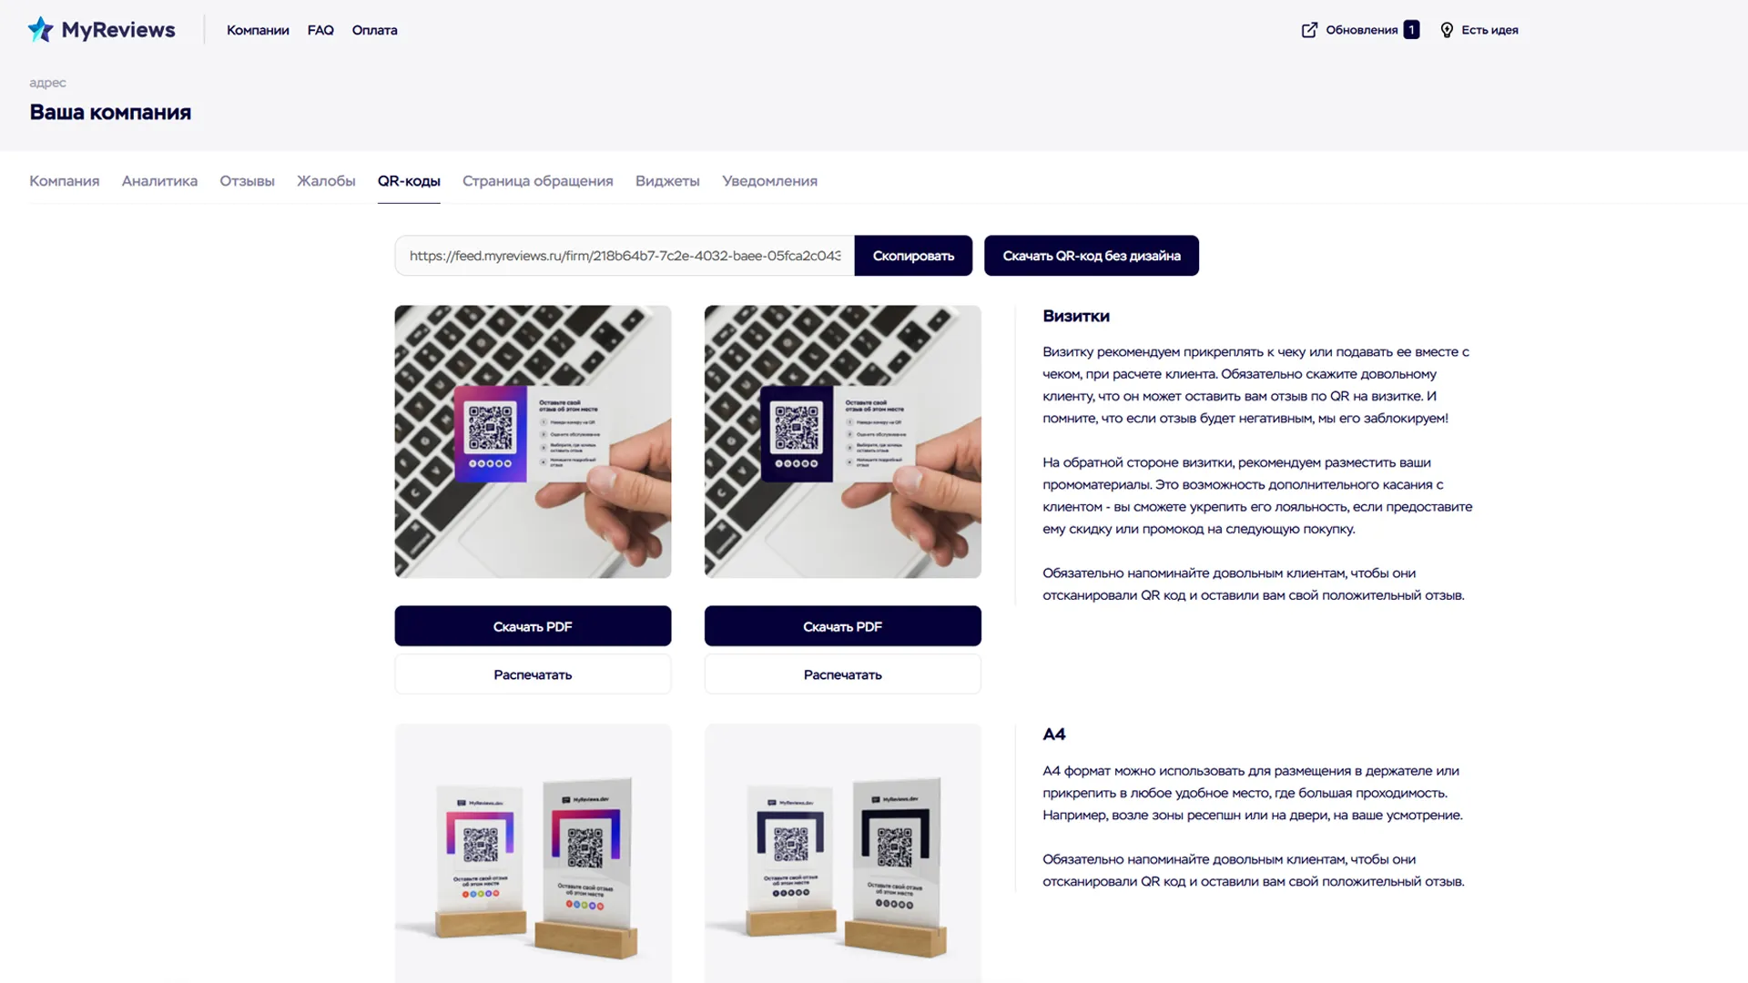Viewport: 1748px width, 983px height.
Task: Switch to the Уведомления tab
Action: tap(769, 181)
